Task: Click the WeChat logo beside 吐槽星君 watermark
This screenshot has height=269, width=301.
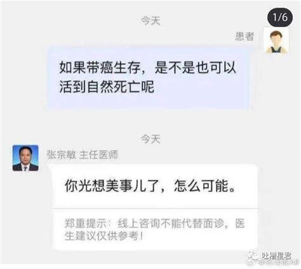Action: [253, 256]
